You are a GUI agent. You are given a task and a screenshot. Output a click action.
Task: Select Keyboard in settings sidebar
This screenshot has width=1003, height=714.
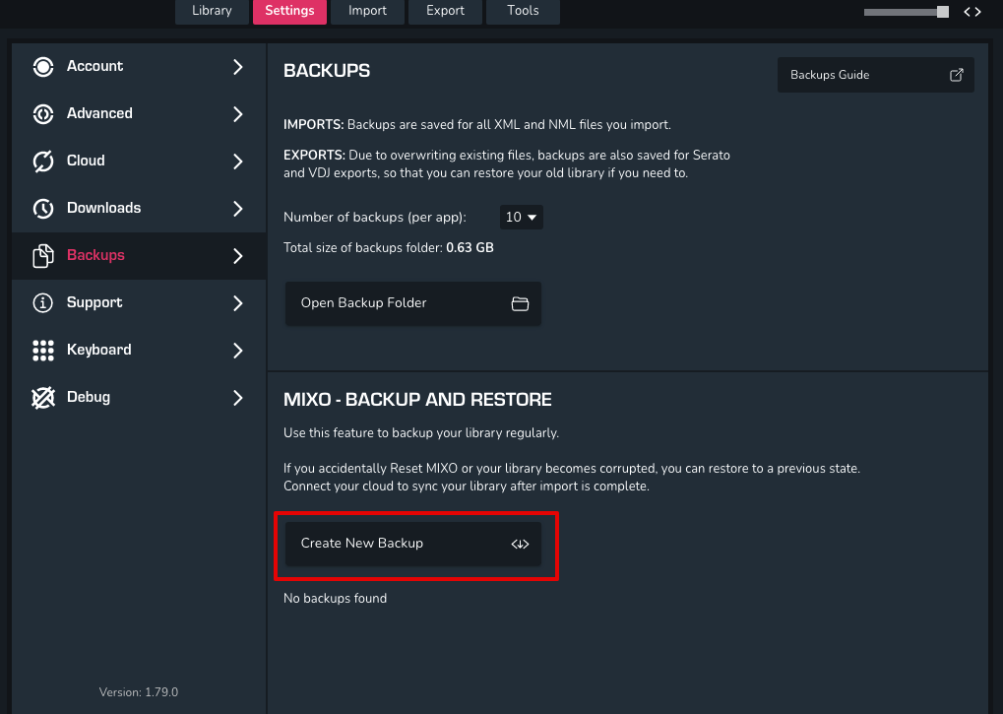[x=139, y=350]
